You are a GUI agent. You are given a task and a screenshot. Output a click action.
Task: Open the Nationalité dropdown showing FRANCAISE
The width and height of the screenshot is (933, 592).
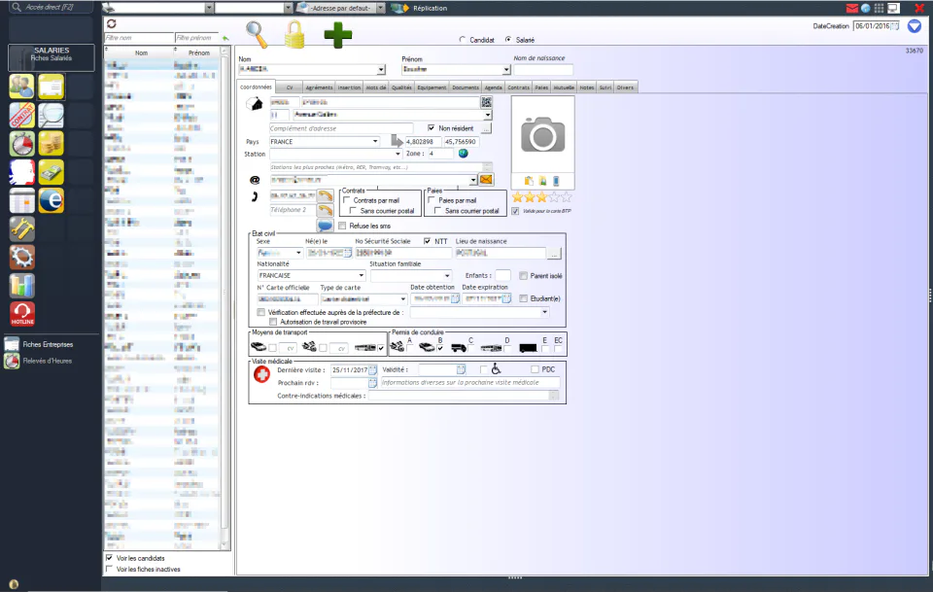point(361,275)
